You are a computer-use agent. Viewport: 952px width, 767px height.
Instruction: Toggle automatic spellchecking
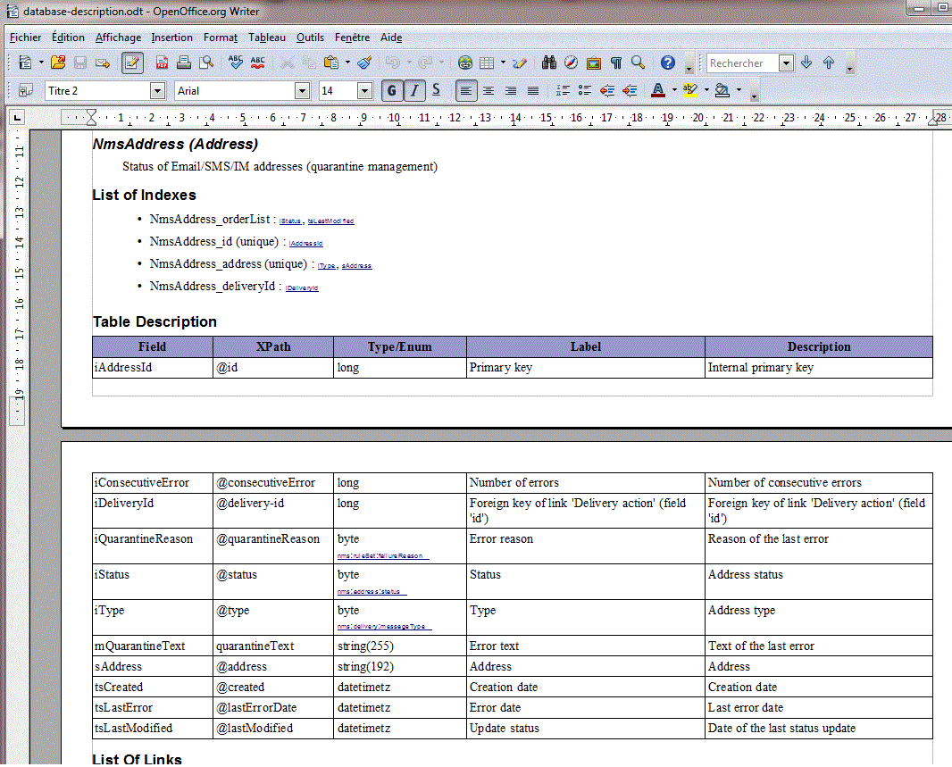point(257,63)
